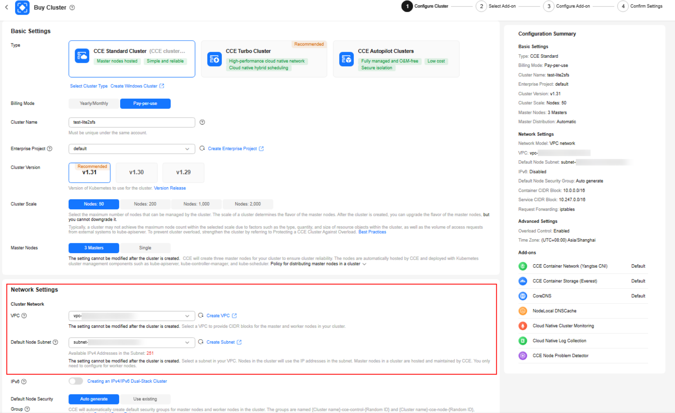675x413 pixels.
Task: Click the CCE Container Storage (Everest) icon
Action: 523,281
